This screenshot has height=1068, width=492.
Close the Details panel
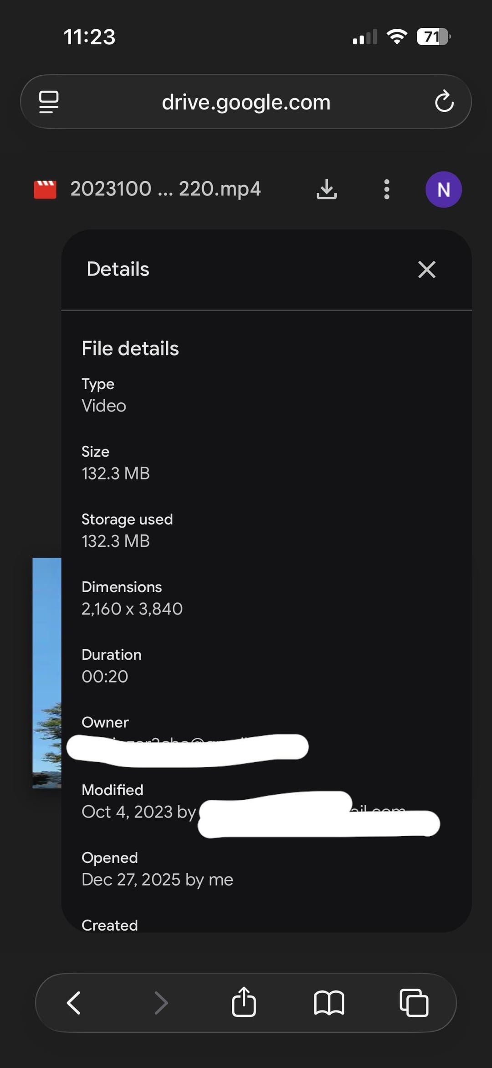(x=426, y=269)
